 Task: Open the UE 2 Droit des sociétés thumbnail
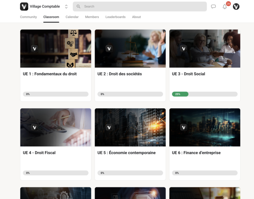tap(130, 48)
